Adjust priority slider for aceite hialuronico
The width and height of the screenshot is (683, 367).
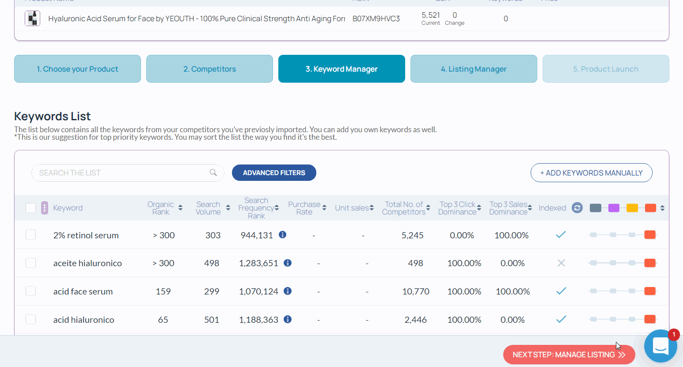(x=622, y=263)
